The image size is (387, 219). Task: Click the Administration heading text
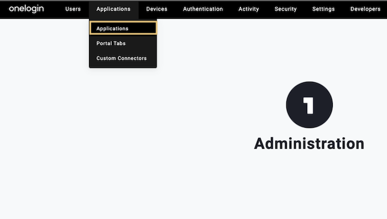309,144
